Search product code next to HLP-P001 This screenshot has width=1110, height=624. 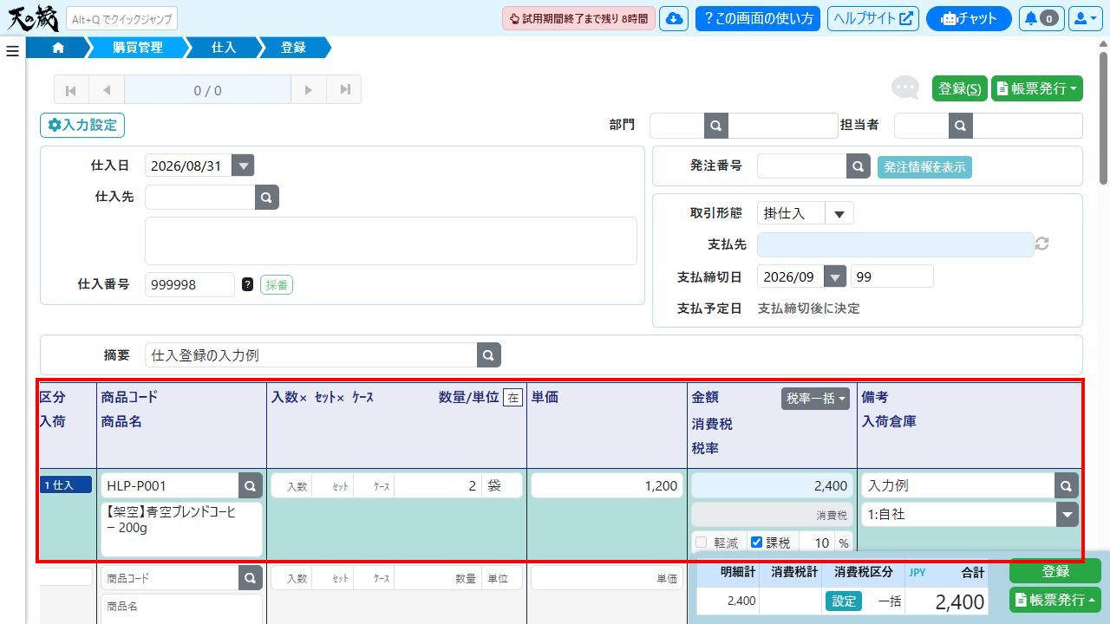(251, 485)
